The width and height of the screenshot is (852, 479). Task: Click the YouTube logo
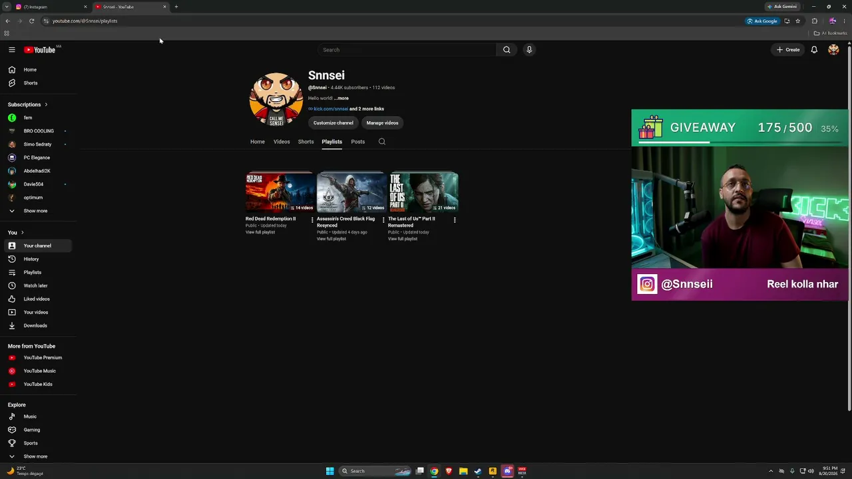coord(40,50)
